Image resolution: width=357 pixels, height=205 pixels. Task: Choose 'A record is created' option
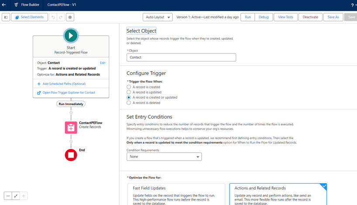pos(129,87)
